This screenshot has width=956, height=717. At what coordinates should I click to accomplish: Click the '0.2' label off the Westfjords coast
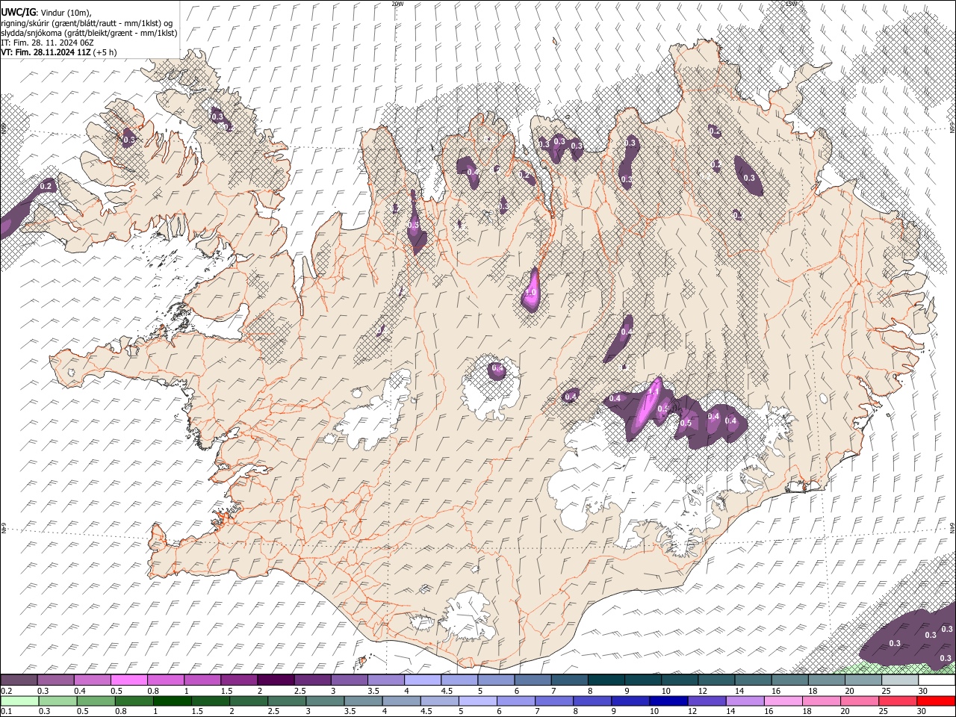tap(46, 186)
